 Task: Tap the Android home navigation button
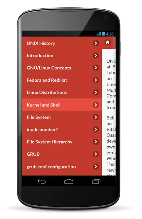(x=69, y=181)
